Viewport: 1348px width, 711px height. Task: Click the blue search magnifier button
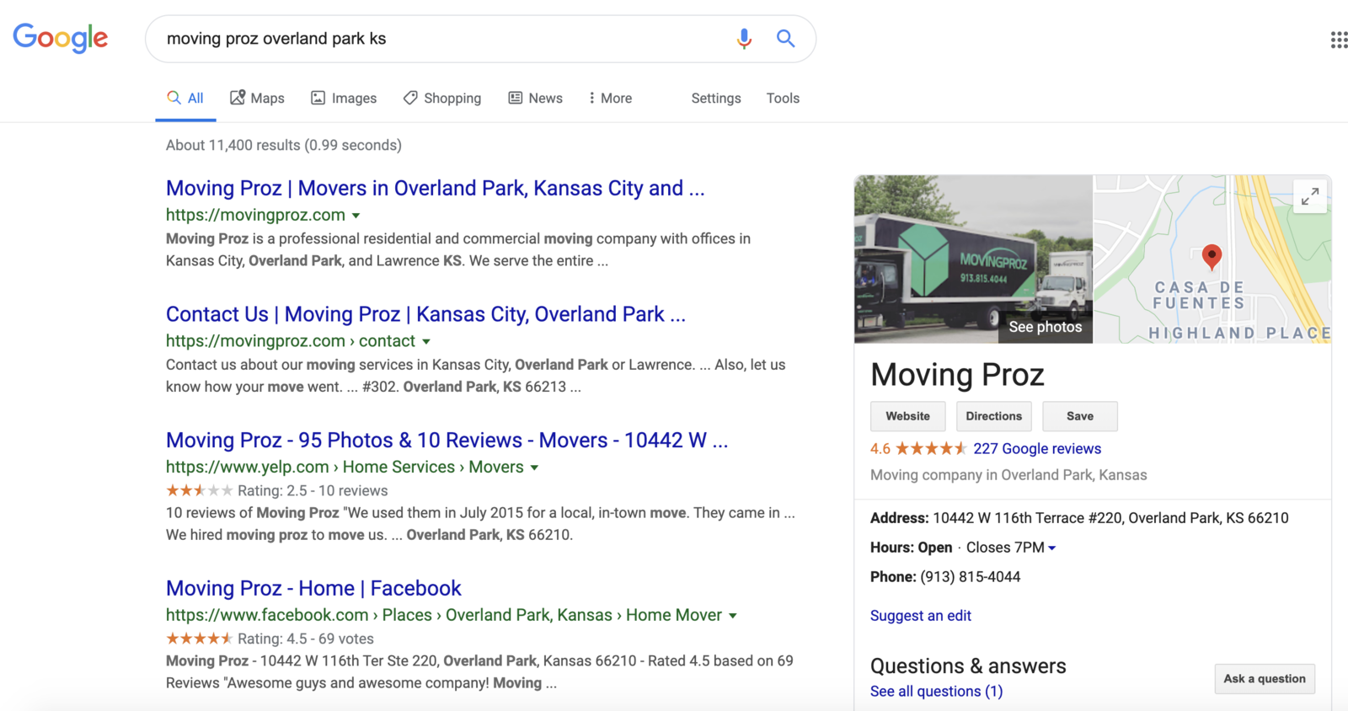tap(785, 39)
